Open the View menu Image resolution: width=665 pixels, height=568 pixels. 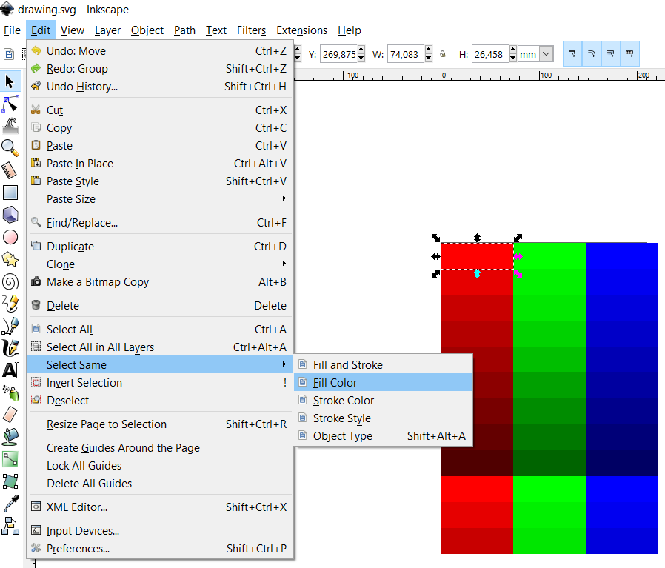(x=72, y=30)
